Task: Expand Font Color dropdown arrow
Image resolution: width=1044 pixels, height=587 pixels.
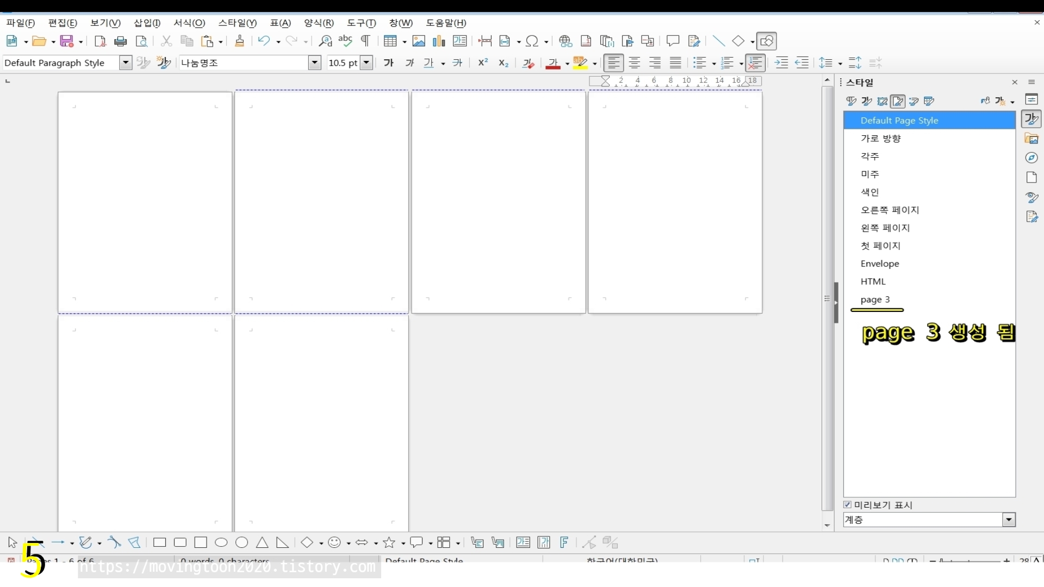Action: click(x=567, y=64)
